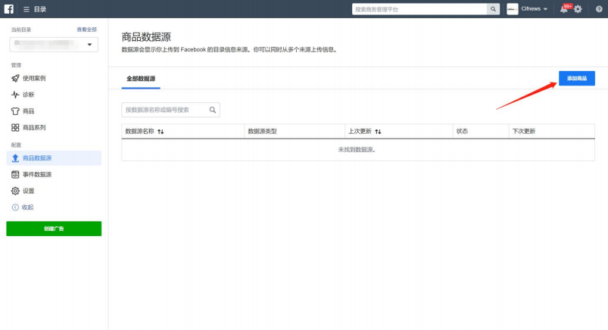Collapse the sidebar with 收起

(27, 207)
